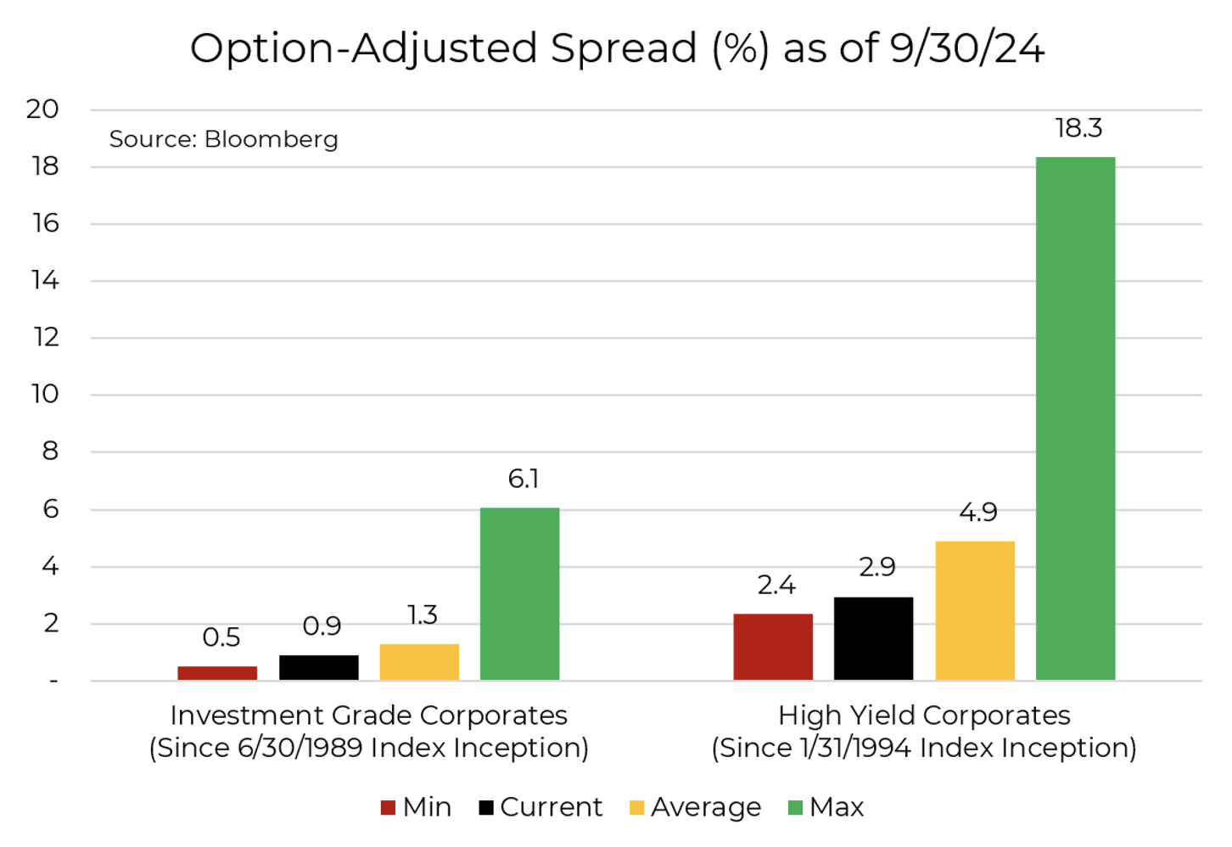Click the Source: Bloomberg text
The width and height of the screenshot is (1232, 847).
click(x=223, y=139)
